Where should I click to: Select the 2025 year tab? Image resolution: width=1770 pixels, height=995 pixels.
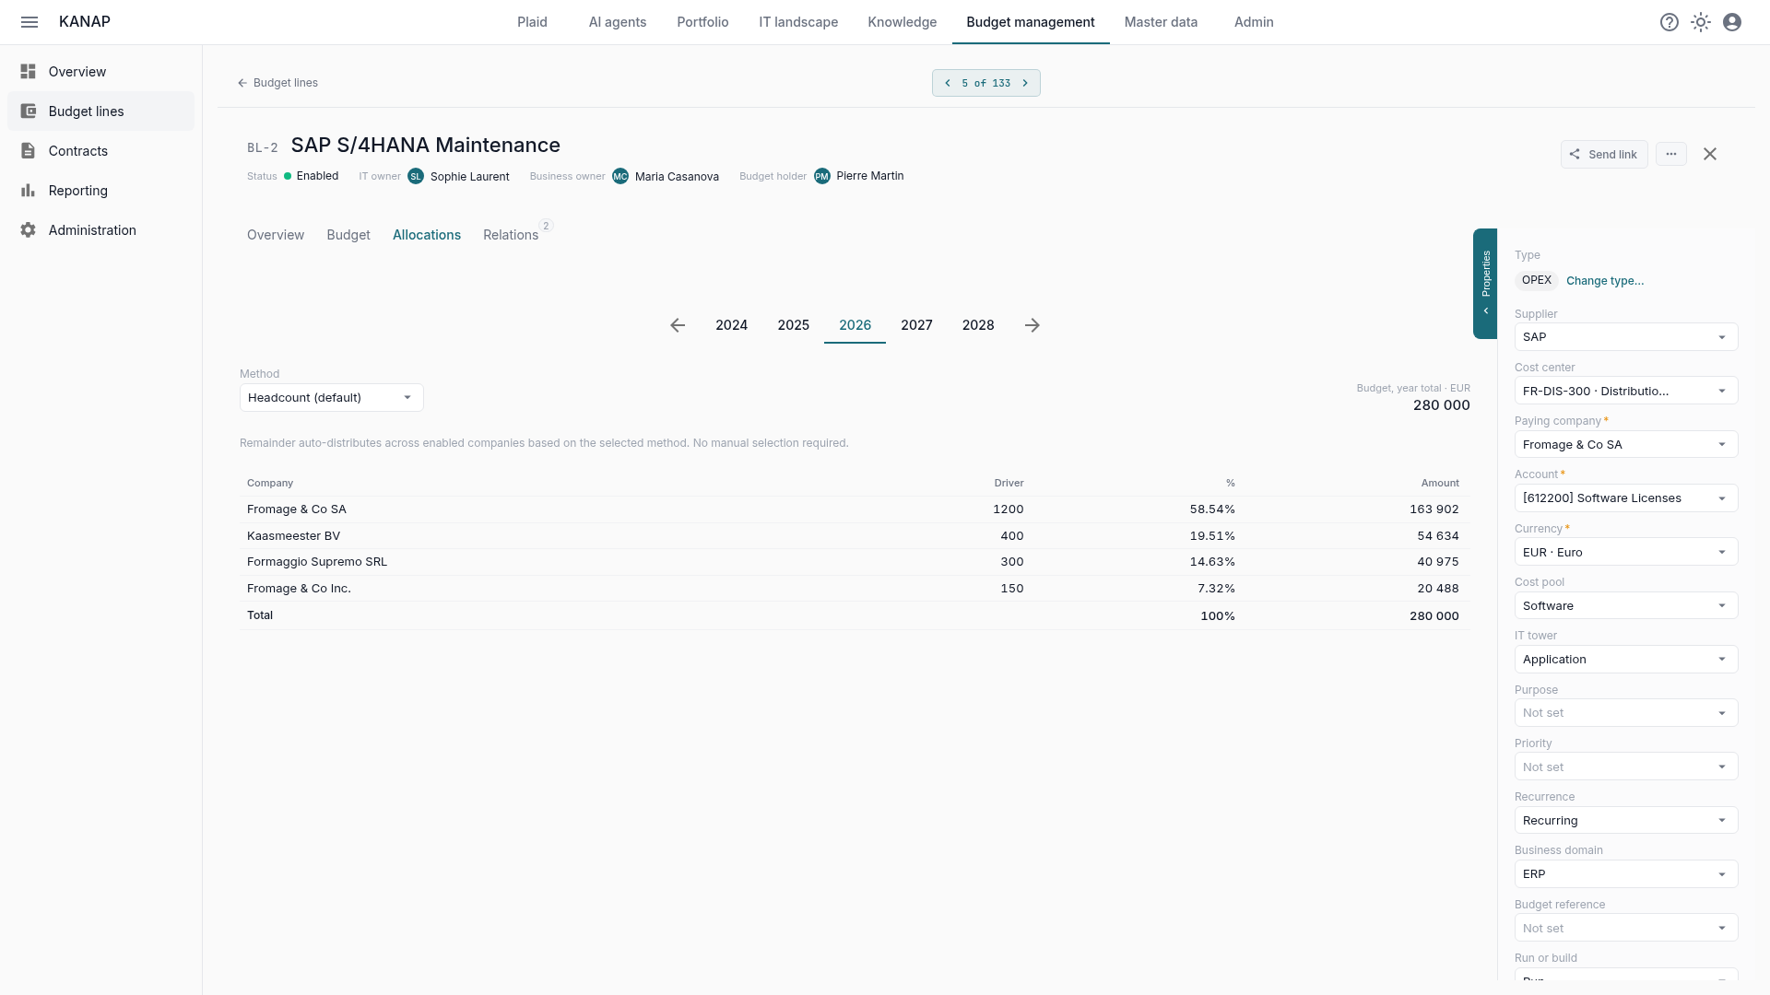793,325
